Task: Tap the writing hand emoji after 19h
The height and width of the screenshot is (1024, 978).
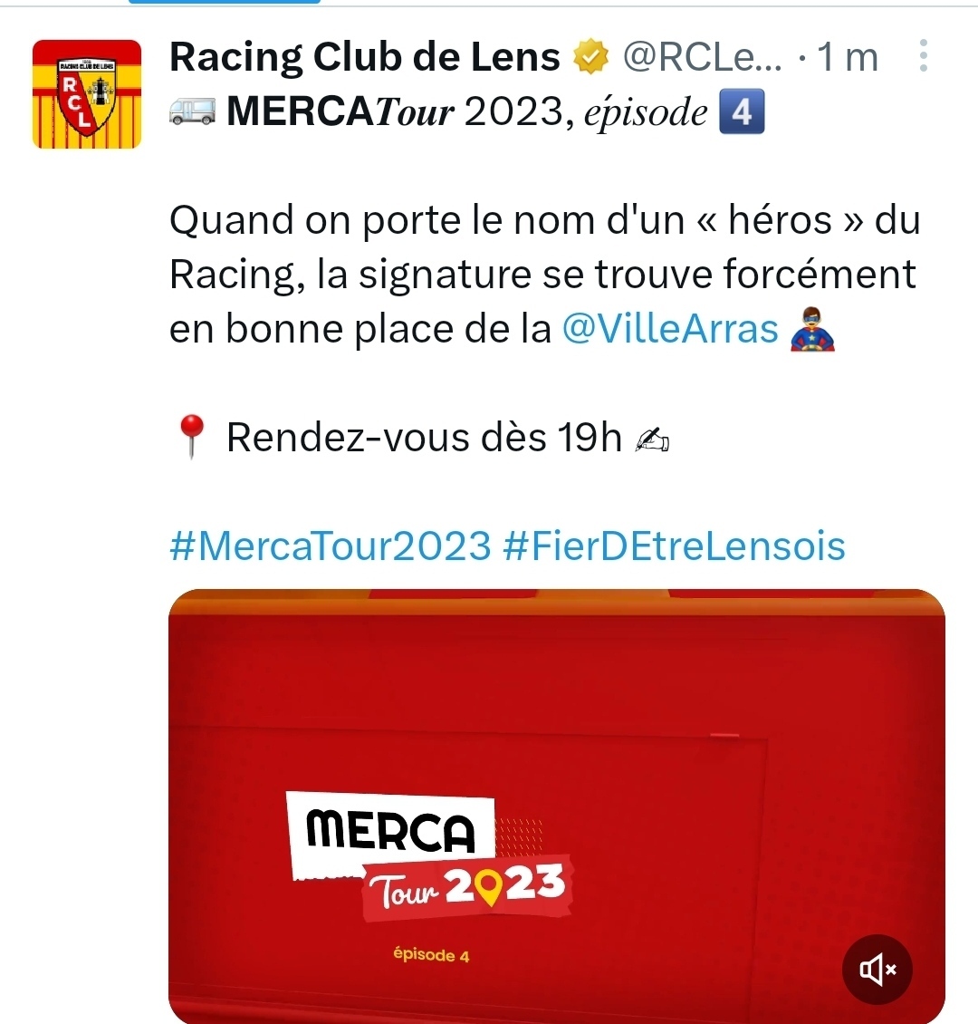Action: pos(652,439)
